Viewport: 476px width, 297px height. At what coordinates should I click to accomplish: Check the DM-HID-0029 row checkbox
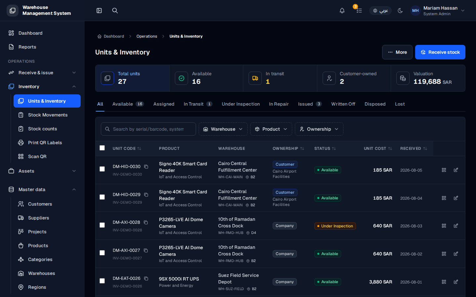click(102, 197)
